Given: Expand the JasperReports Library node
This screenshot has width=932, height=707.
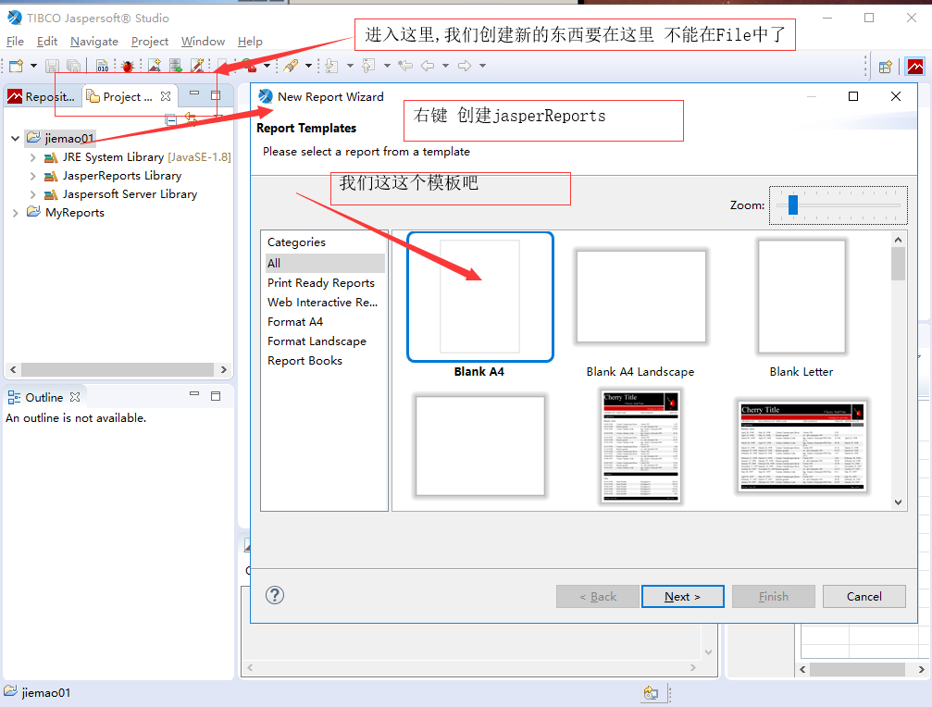Looking at the screenshot, I should [x=32, y=176].
